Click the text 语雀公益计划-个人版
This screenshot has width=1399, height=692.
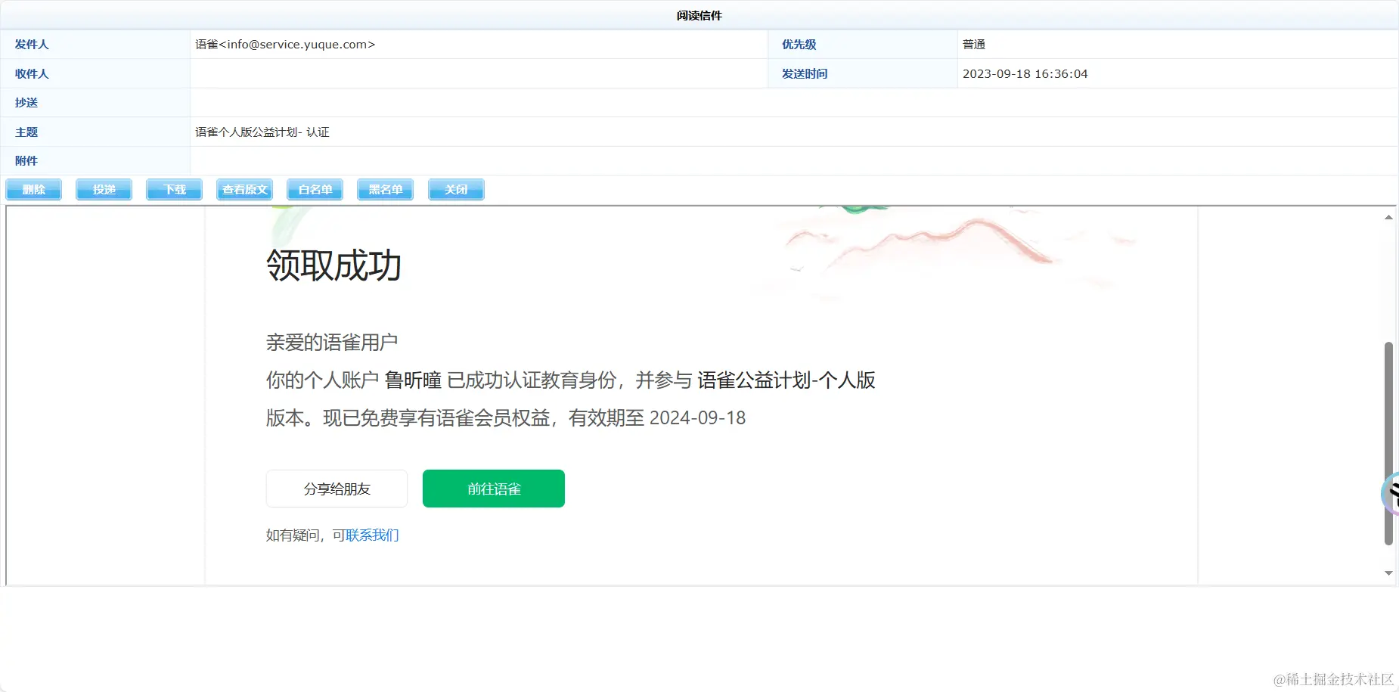pos(786,380)
